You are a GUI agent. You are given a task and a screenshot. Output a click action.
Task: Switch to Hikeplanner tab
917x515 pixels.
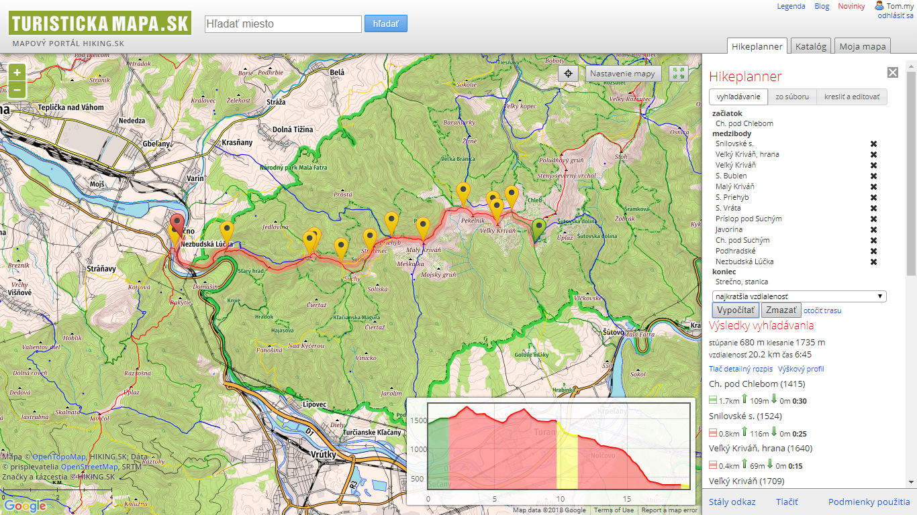757,46
